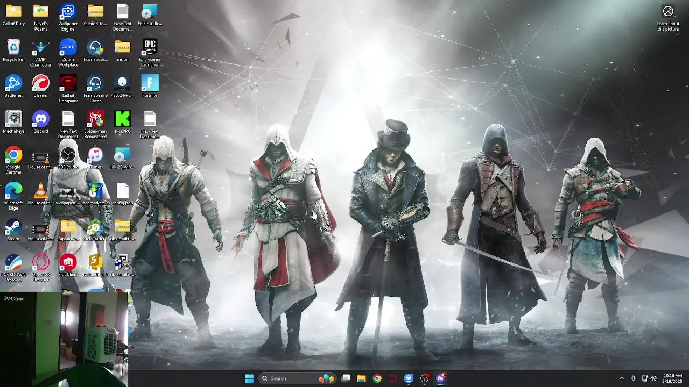This screenshot has width=689, height=387.
Task: Switch to Chrome on the taskbar
Action: tap(377, 378)
